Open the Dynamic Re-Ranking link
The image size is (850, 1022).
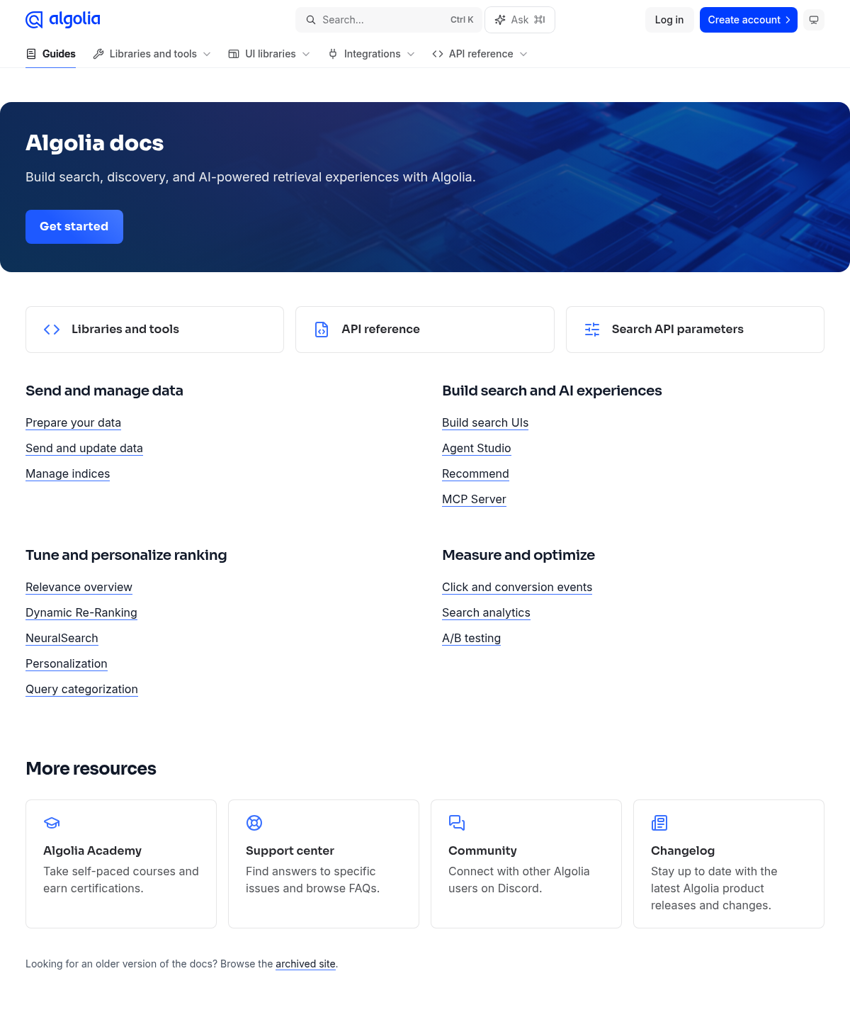click(x=81, y=613)
